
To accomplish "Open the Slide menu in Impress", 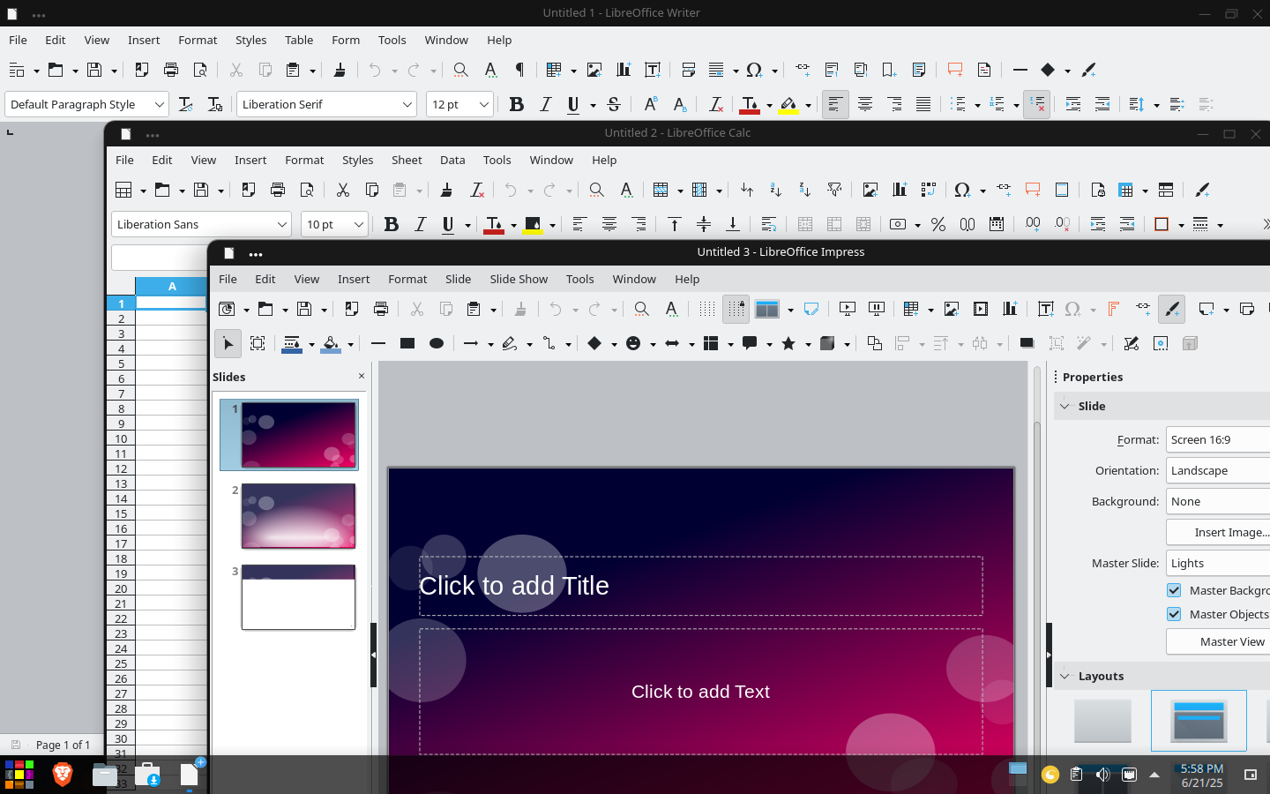I will tap(458, 279).
